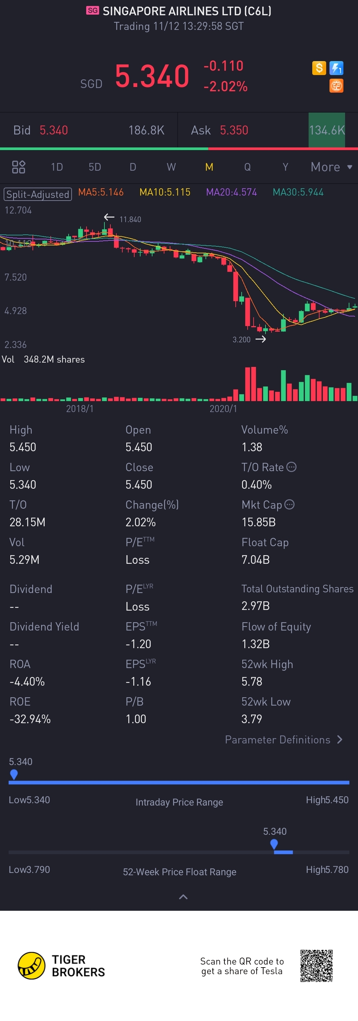Tap the ROE value -32.94%

coord(30,719)
